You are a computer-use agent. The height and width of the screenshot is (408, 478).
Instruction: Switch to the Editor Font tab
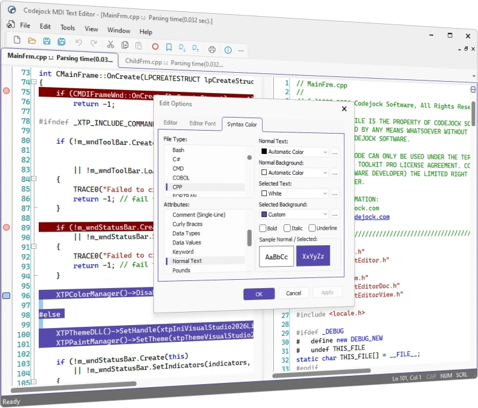(x=202, y=123)
